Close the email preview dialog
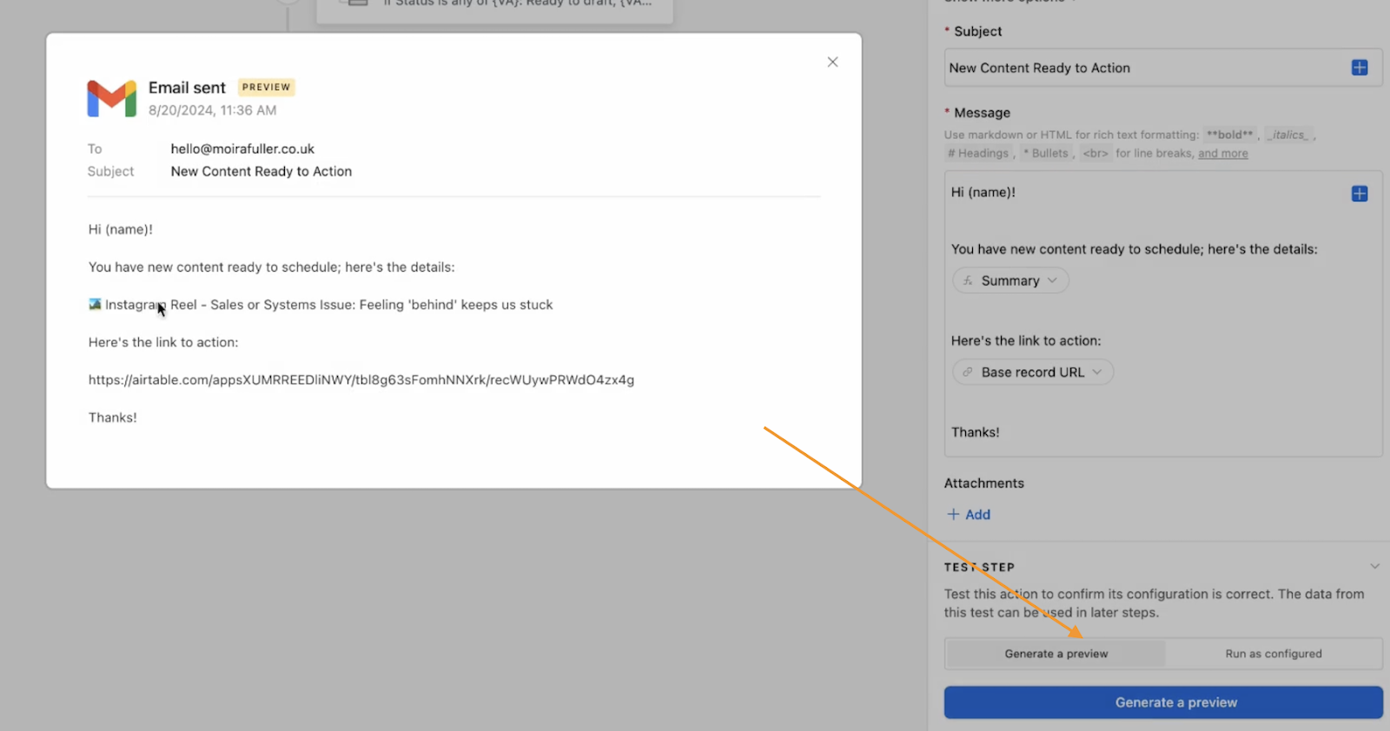Screen dimensions: 1390x731 click(832, 63)
